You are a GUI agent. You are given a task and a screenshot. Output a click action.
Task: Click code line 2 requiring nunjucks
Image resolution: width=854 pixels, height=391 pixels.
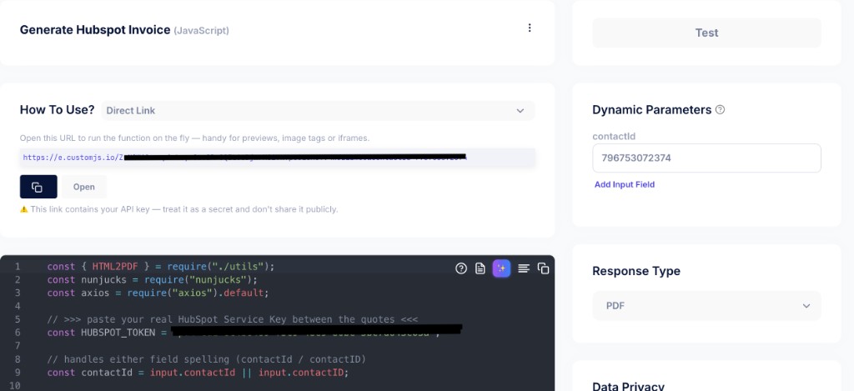(152, 279)
